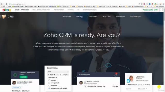Open the red browser extension icon
This screenshot has width=165, height=92.
point(144,4)
